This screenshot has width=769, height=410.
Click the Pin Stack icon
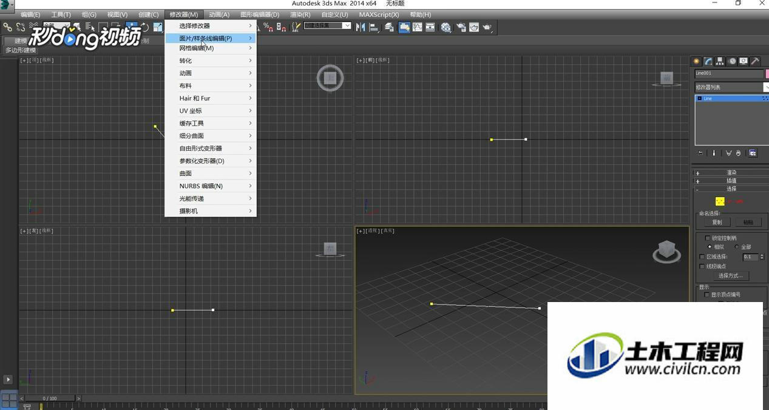pos(700,153)
